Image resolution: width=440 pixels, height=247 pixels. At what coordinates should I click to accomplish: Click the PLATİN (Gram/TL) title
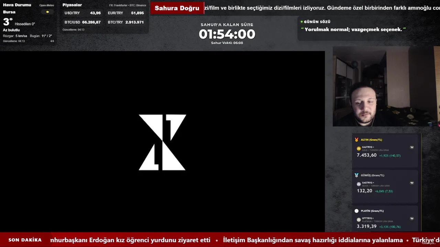[x=372, y=211]
